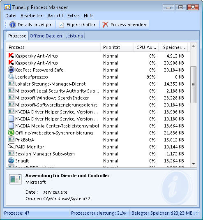Click Details anzeigen toolbar button
Image resolution: width=203 pixels, height=220 pixels.
pos(31,25)
